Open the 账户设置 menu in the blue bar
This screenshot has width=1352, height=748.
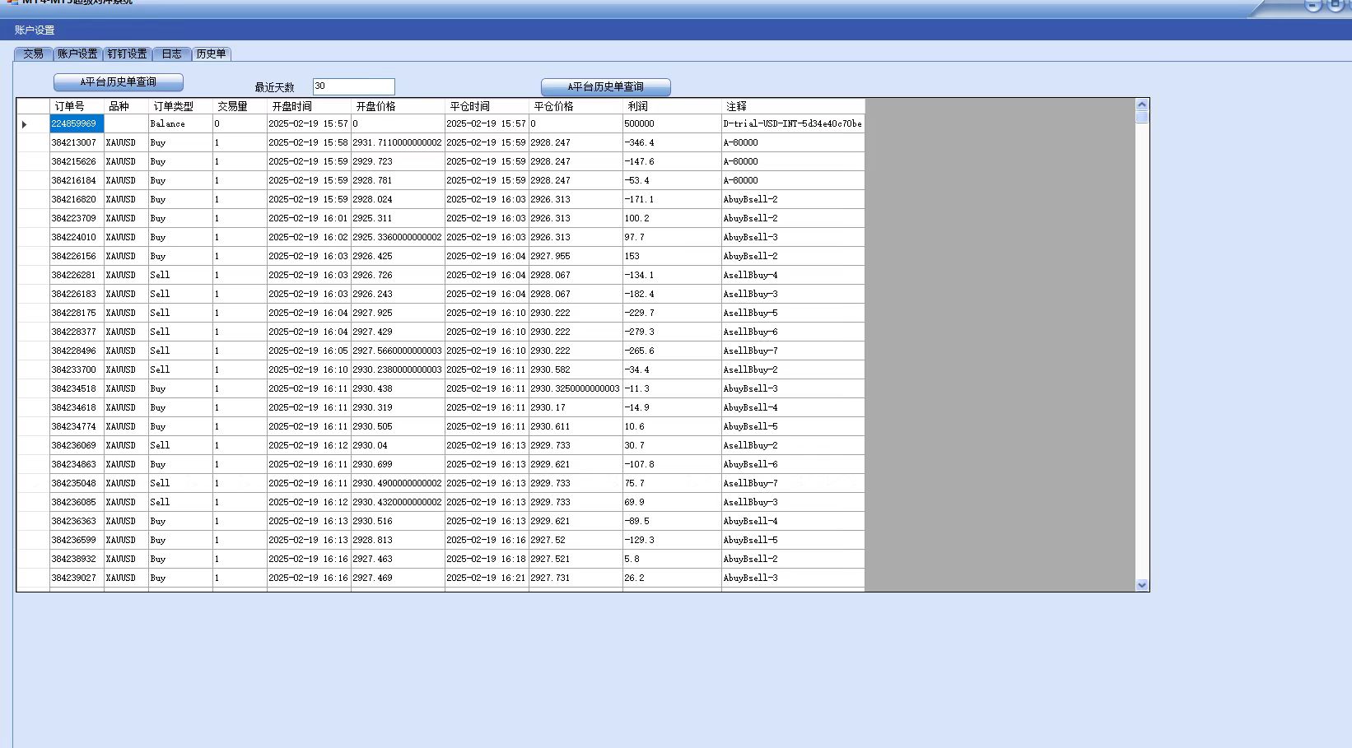35,30
